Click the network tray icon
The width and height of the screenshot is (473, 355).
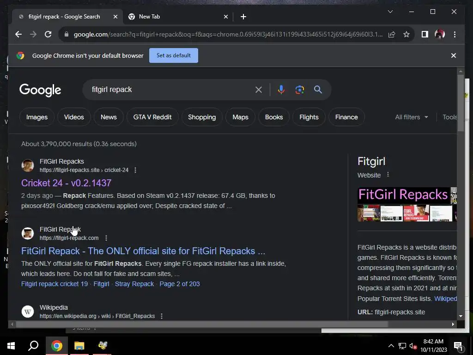tap(402, 346)
